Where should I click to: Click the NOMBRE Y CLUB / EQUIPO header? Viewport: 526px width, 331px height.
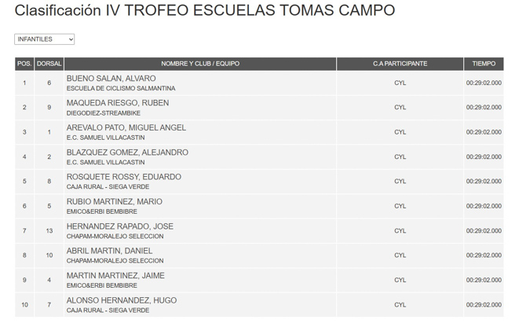point(200,64)
